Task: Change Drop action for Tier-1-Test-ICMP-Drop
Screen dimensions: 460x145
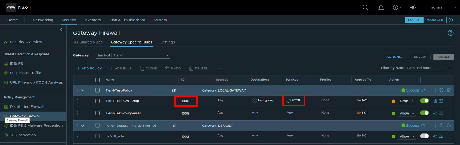Action: pos(407,101)
